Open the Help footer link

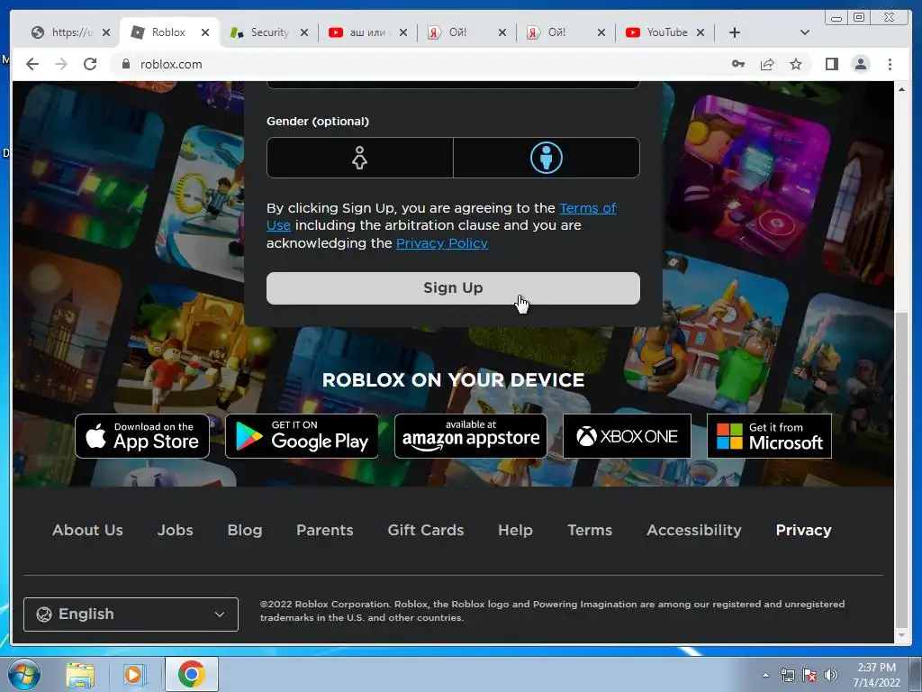coord(515,530)
